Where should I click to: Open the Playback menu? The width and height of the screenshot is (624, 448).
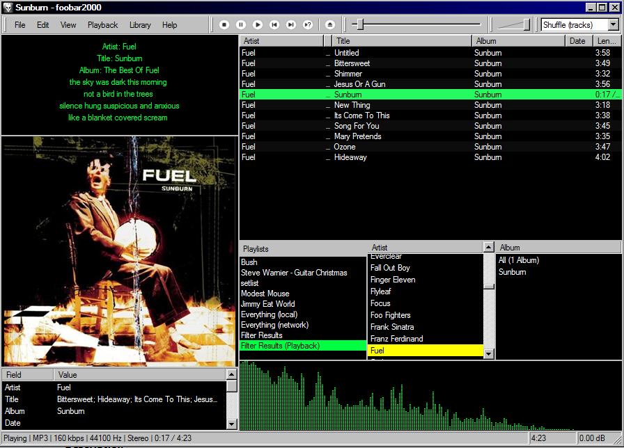tap(102, 25)
